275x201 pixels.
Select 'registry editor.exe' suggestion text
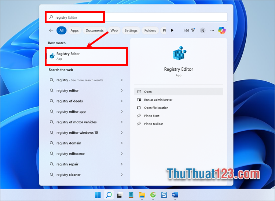pyautogui.click(x=70, y=153)
